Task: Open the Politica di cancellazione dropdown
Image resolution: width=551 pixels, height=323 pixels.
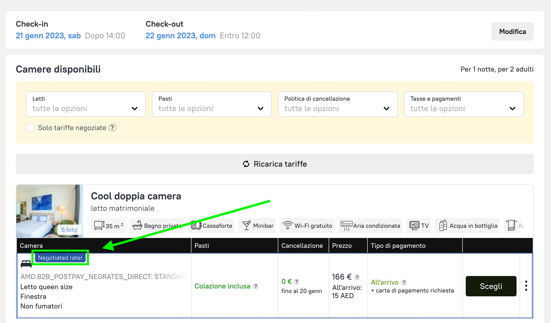Action: 337,104
